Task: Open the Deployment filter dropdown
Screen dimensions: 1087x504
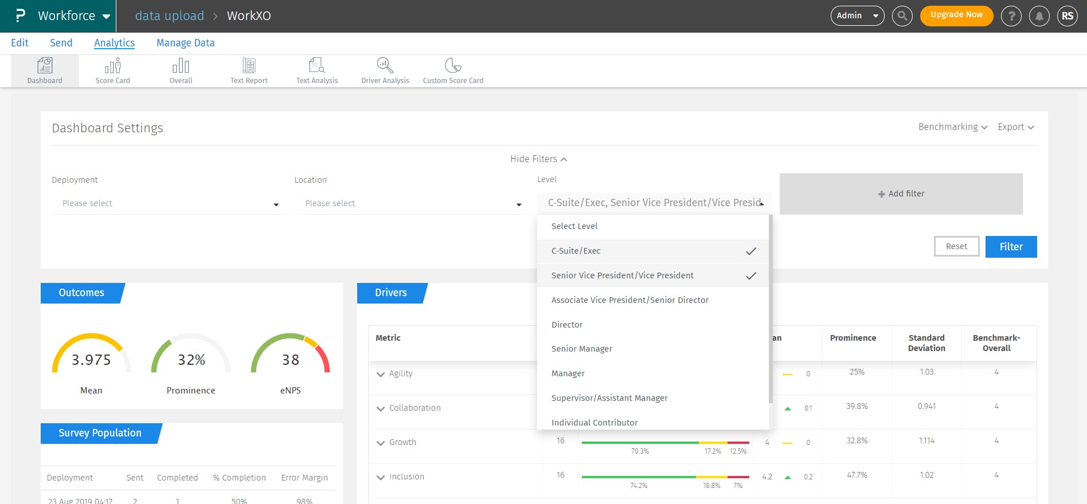Action: [x=169, y=203]
